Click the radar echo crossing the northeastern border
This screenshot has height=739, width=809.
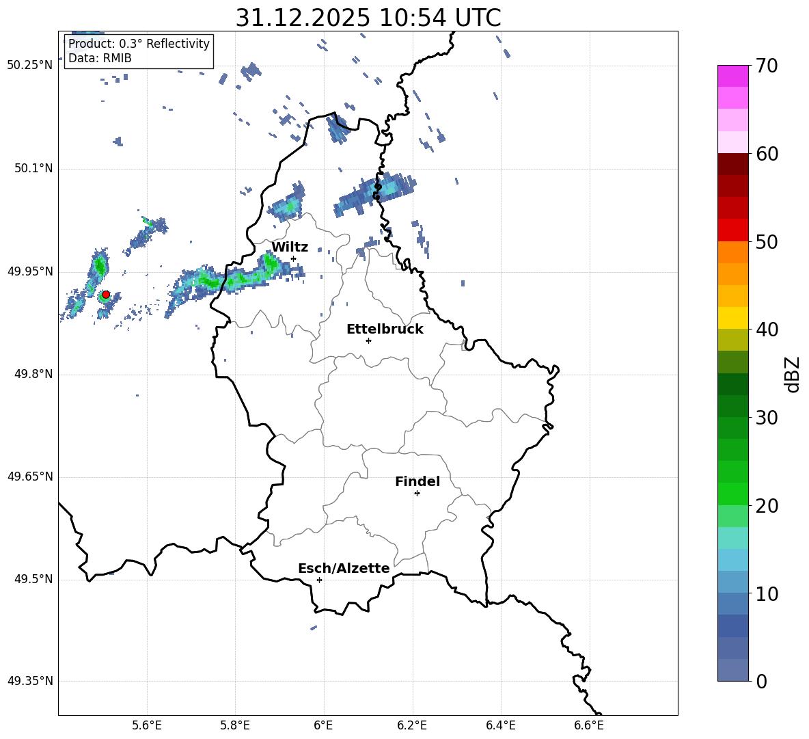click(x=374, y=195)
